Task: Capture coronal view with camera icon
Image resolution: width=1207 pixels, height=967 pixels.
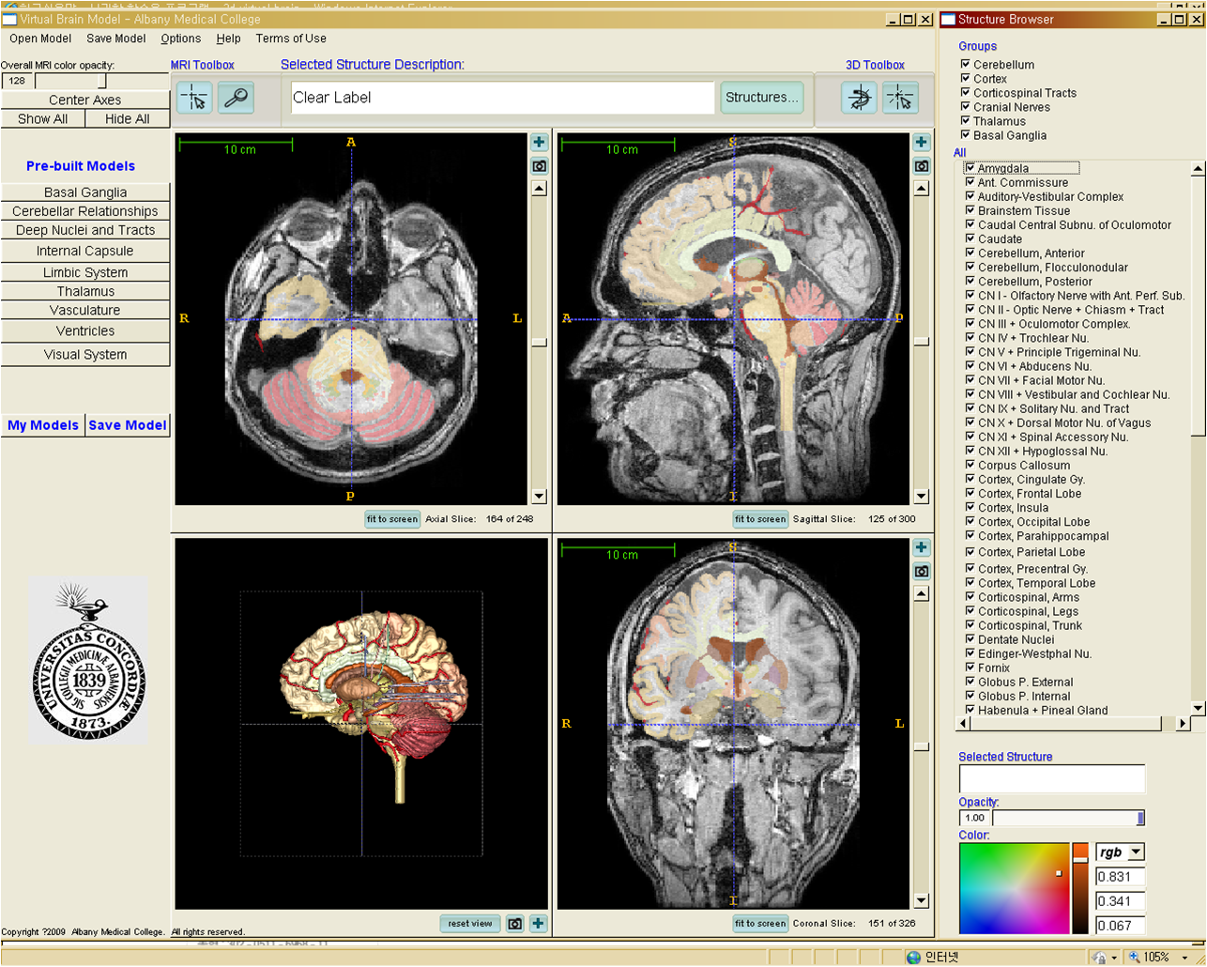Action: (x=921, y=572)
